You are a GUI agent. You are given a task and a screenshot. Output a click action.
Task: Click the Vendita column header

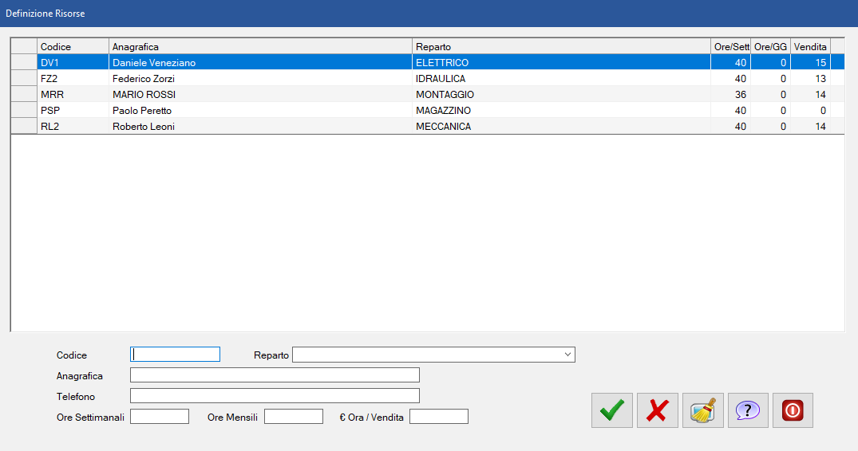810,46
